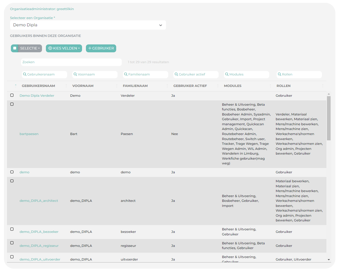Tick the checkbox for bartpaesen row
Screen dimensions: 339x272
click(x=12, y=104)
